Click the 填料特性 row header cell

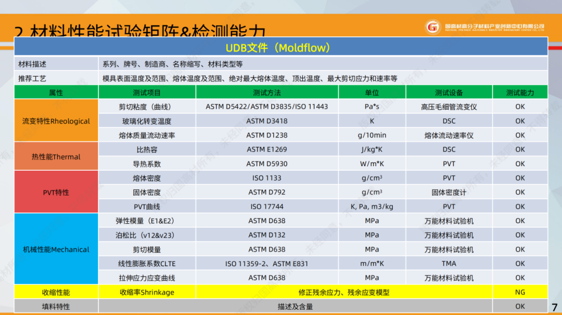click(x=56, y=306)
